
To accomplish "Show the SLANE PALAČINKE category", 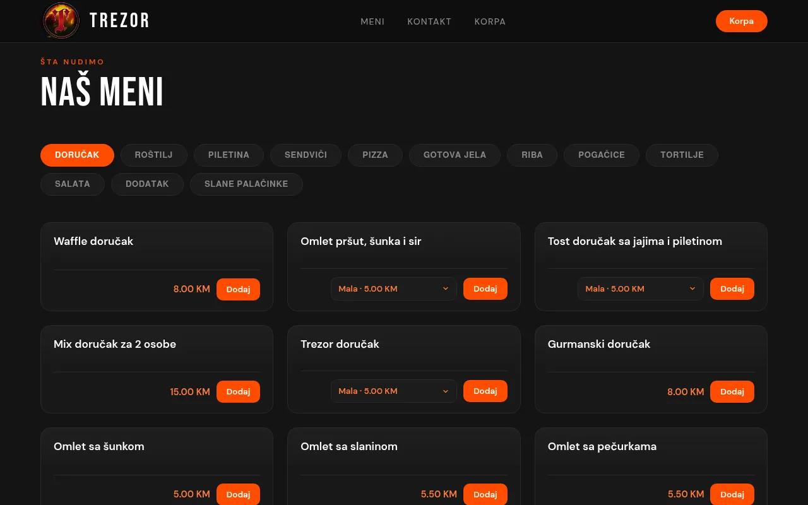I will coord(246,184).
